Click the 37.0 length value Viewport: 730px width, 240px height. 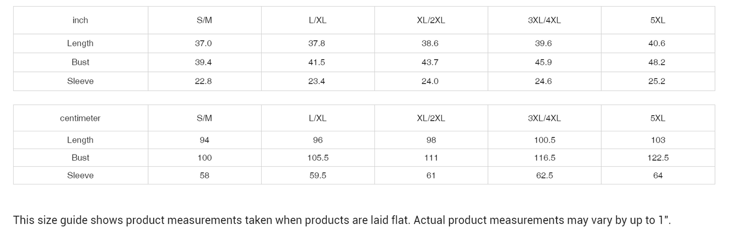point(204,43)
